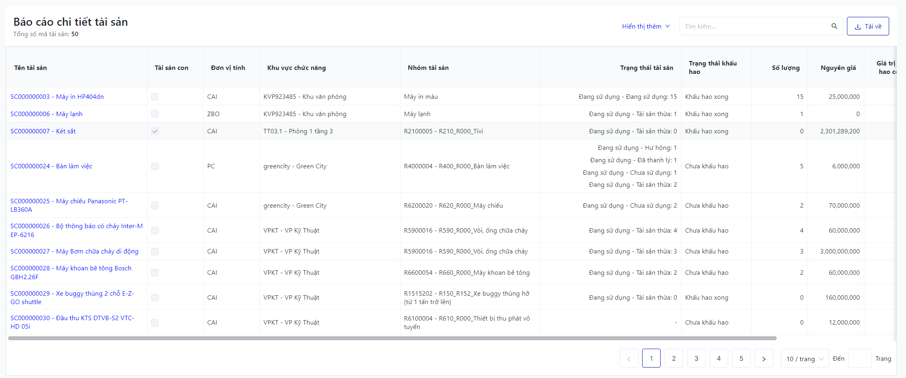Image resolution: width=906 pixels, height=378 pixels.
Task: Expand the Hiển thị thêm dropdown
Action: pyautogui.click(x=645, y=26)
